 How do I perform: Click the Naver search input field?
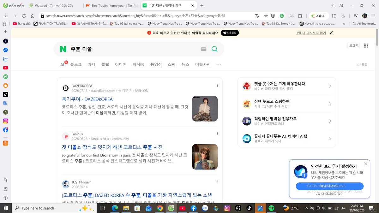coord(134,49)
